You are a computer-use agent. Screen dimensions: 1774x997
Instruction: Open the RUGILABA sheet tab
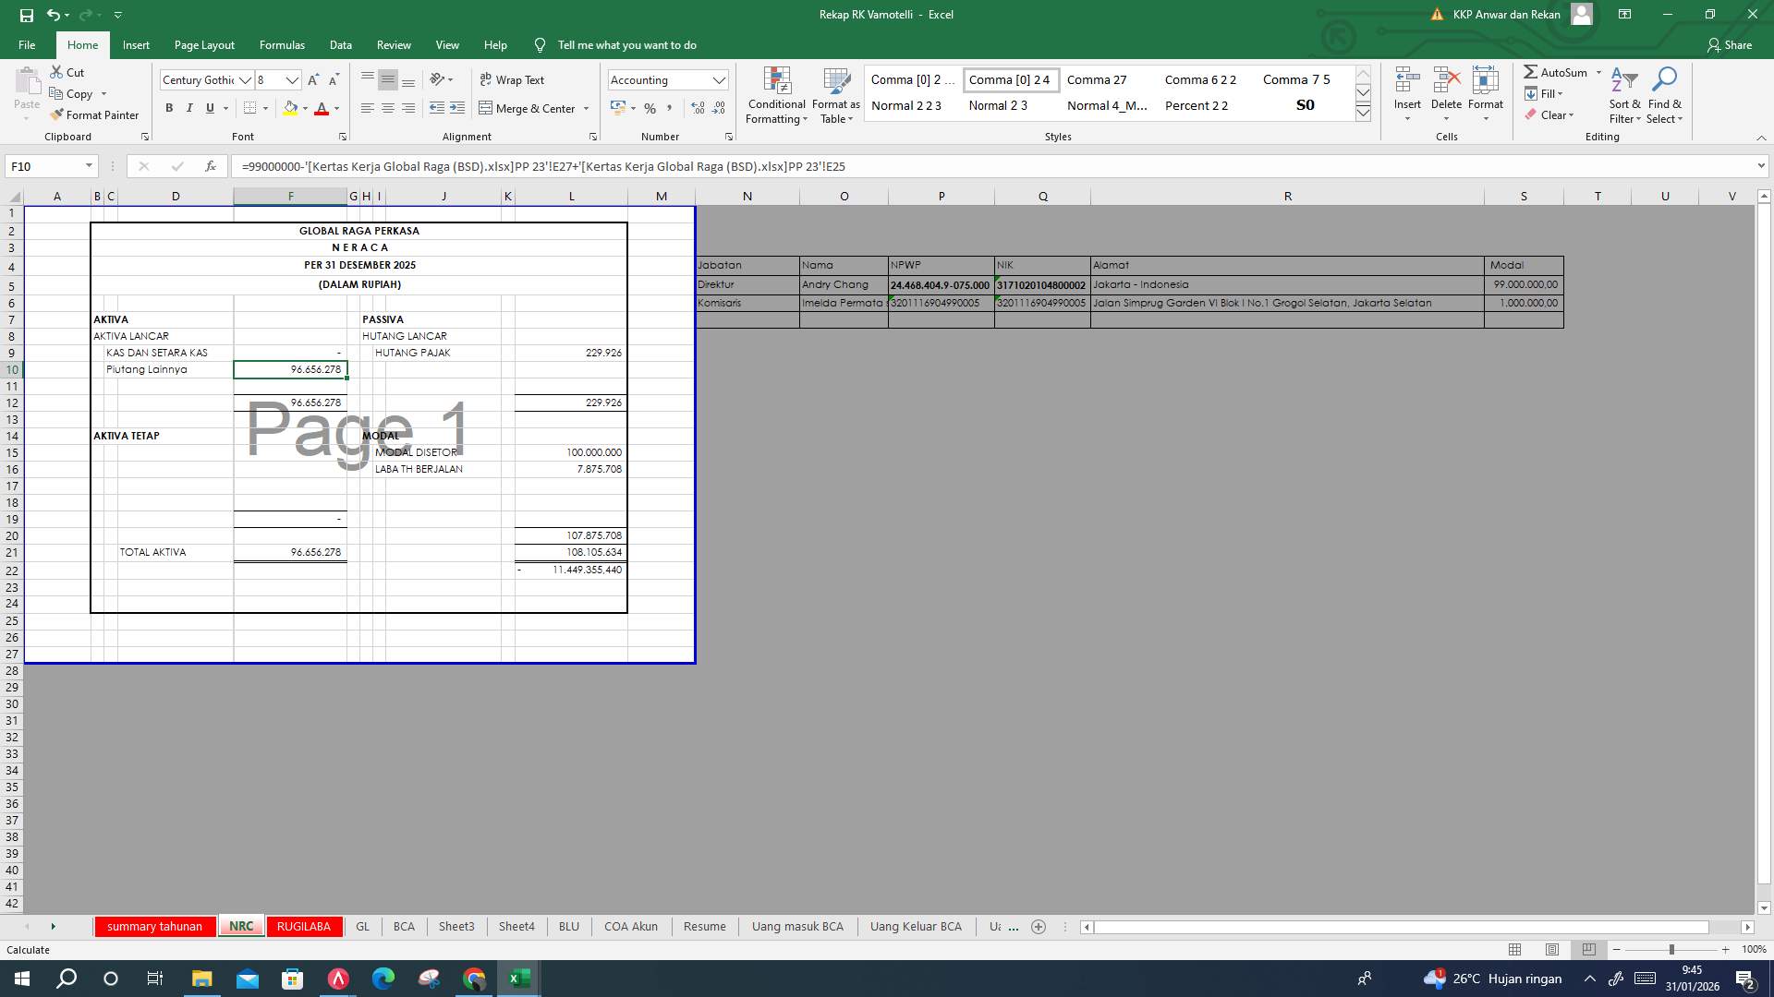click(305, 926)
